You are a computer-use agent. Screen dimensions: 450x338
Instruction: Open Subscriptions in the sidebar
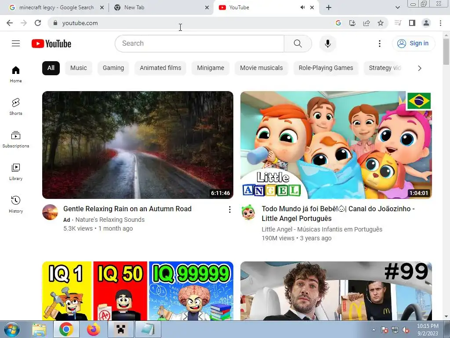click(x=16, y=140)
